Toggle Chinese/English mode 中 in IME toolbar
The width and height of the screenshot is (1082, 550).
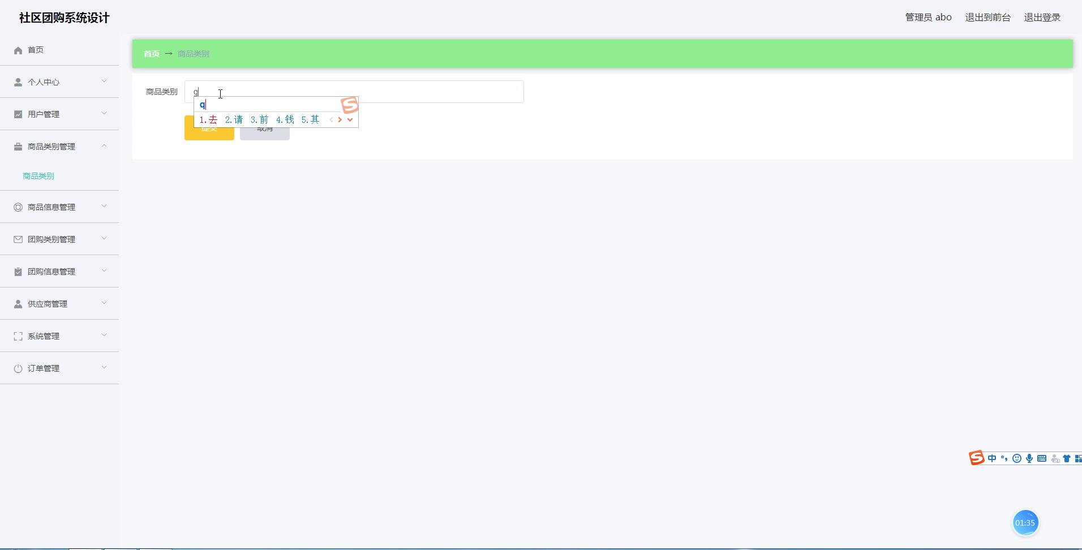pos(991,458)
